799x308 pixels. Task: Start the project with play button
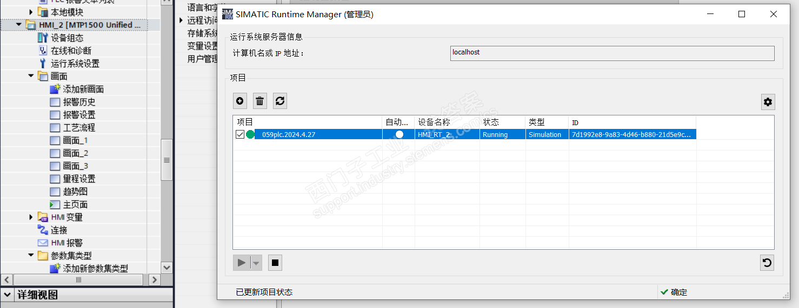[242, 263]
